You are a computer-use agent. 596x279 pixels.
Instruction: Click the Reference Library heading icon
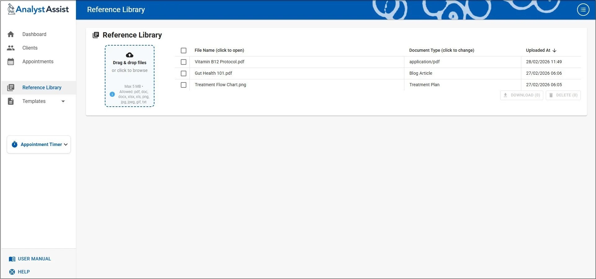[x=96, y=35]
